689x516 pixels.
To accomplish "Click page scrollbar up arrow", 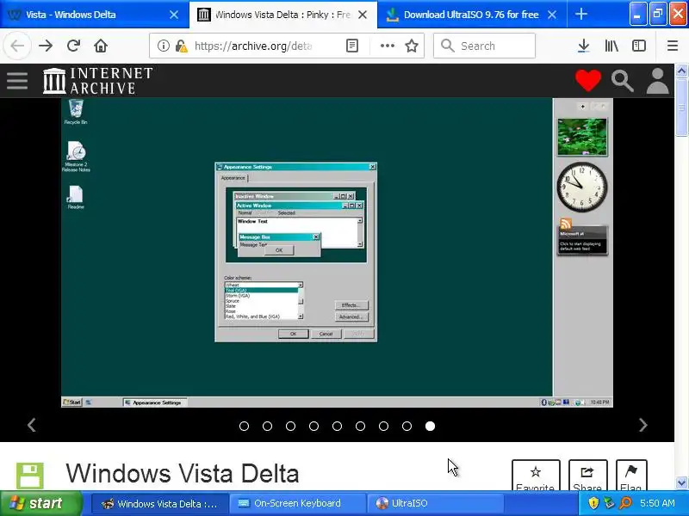I will tap(681, 71).
